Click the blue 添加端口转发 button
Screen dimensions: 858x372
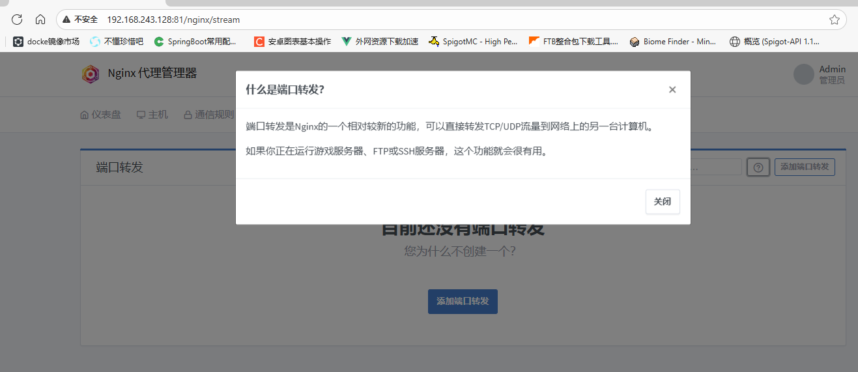tap(463, 302)
